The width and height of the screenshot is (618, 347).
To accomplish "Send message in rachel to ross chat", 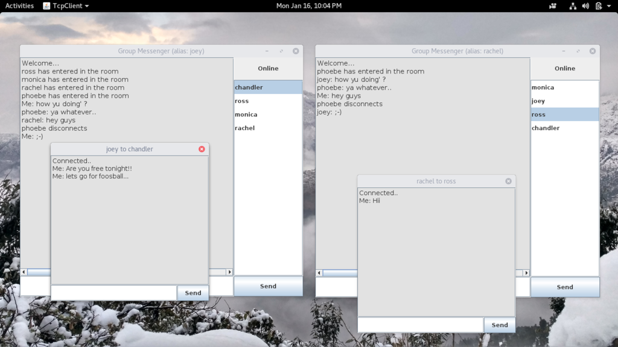I will [499, 325].
